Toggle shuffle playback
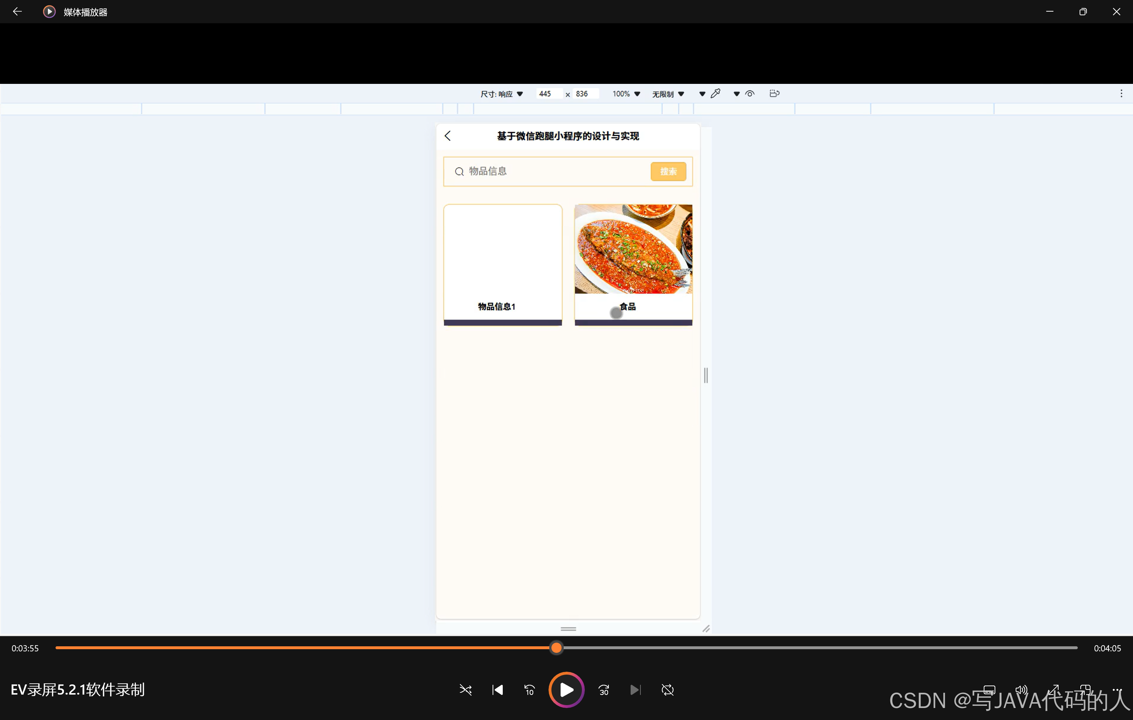 465,690
